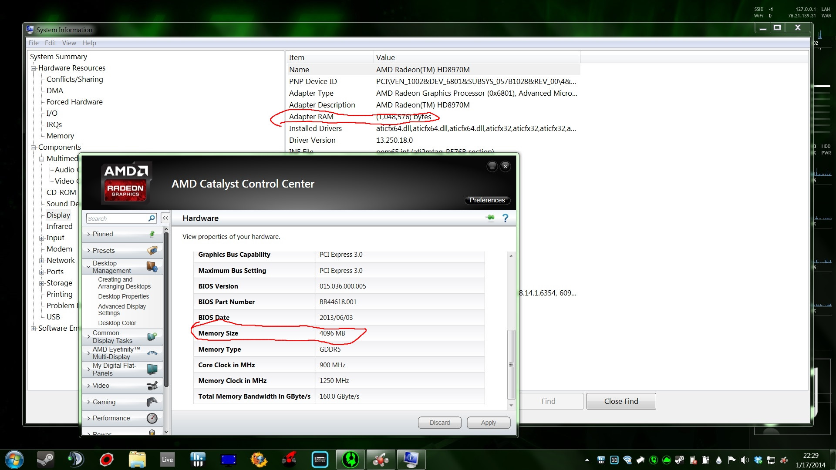
Task: Open the Preferences menu in Catalyst
Action: (487, 200)
